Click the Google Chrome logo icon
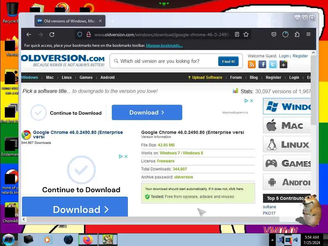This screenshot has height=246, width=328. coord(26,135)
